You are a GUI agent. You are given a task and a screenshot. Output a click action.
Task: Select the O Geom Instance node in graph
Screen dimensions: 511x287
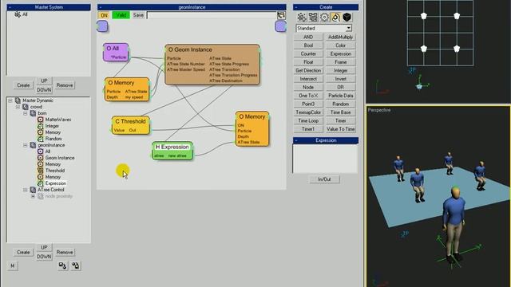(212, 65)
